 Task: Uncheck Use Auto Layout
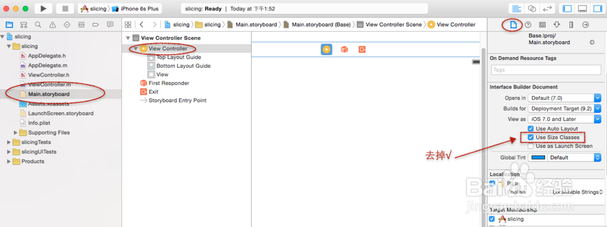(x=531, y=128)
